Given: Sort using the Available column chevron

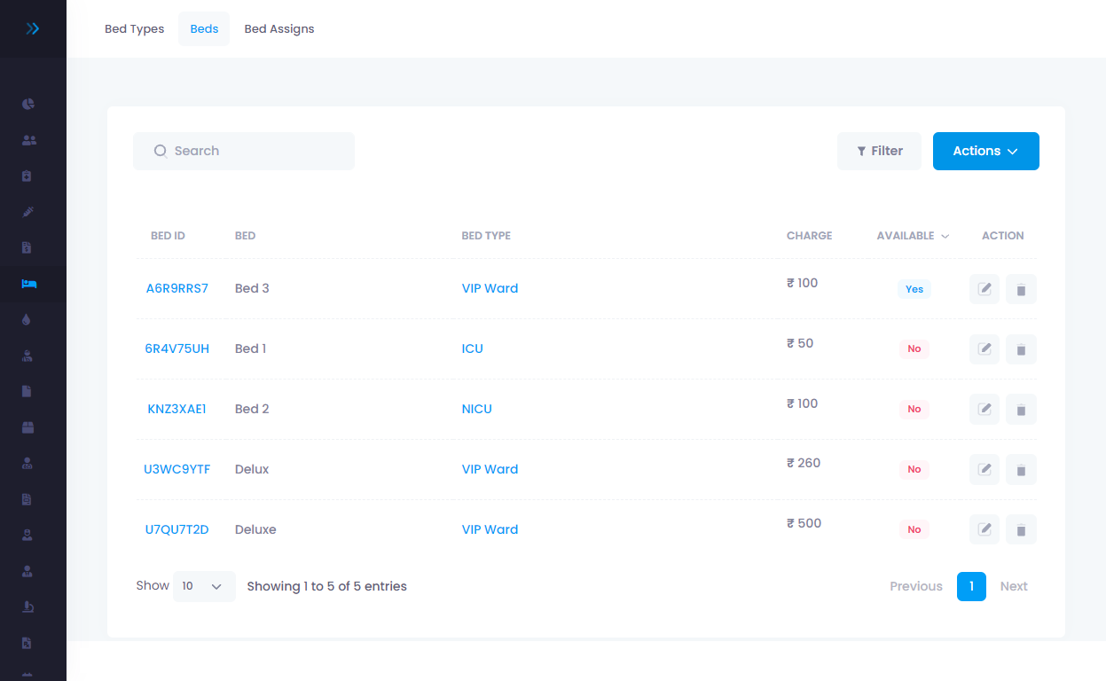Looking at the screenshot, I should click(x=945, y=235).
